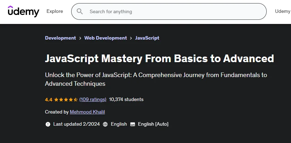Click the course title JavaScript Mastery From Basics to Advanced
This screenshot has height=143, width=291.
coord(159,58)
